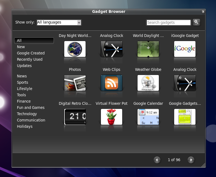The width and height of the screenshot is (216, 177).
Task: Click the 'Google Calendar' title text
Action: [x=148, y=103]
